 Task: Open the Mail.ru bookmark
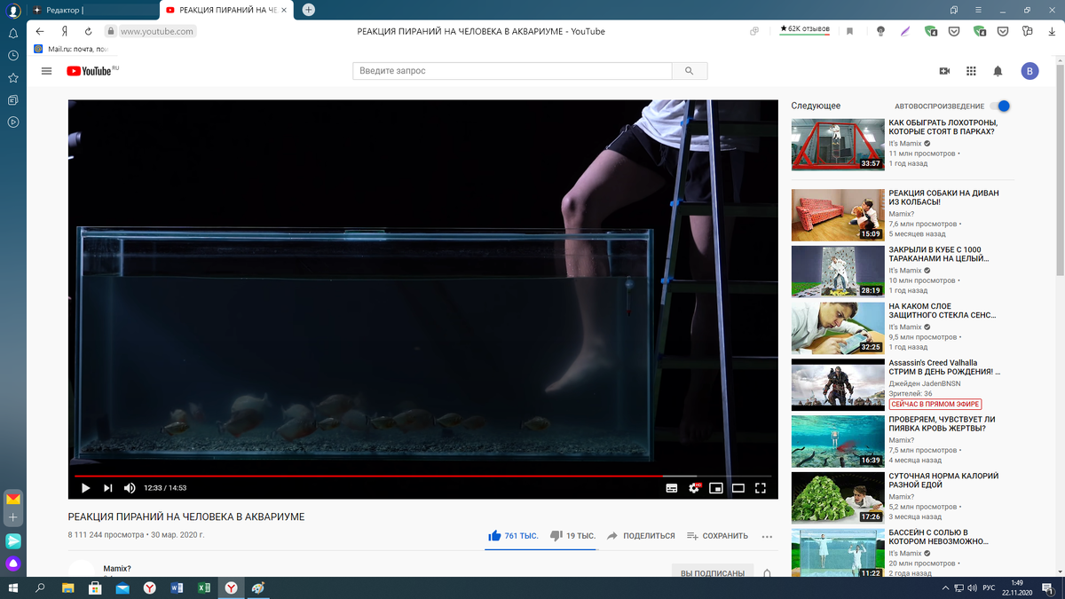[70, 49]
